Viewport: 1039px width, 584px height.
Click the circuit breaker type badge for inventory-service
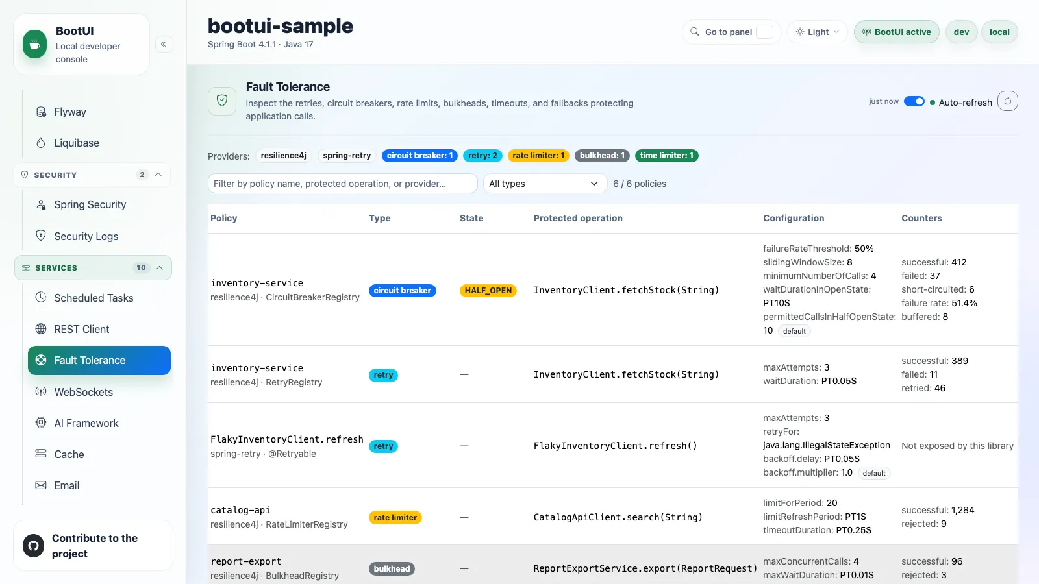[403, 291]
